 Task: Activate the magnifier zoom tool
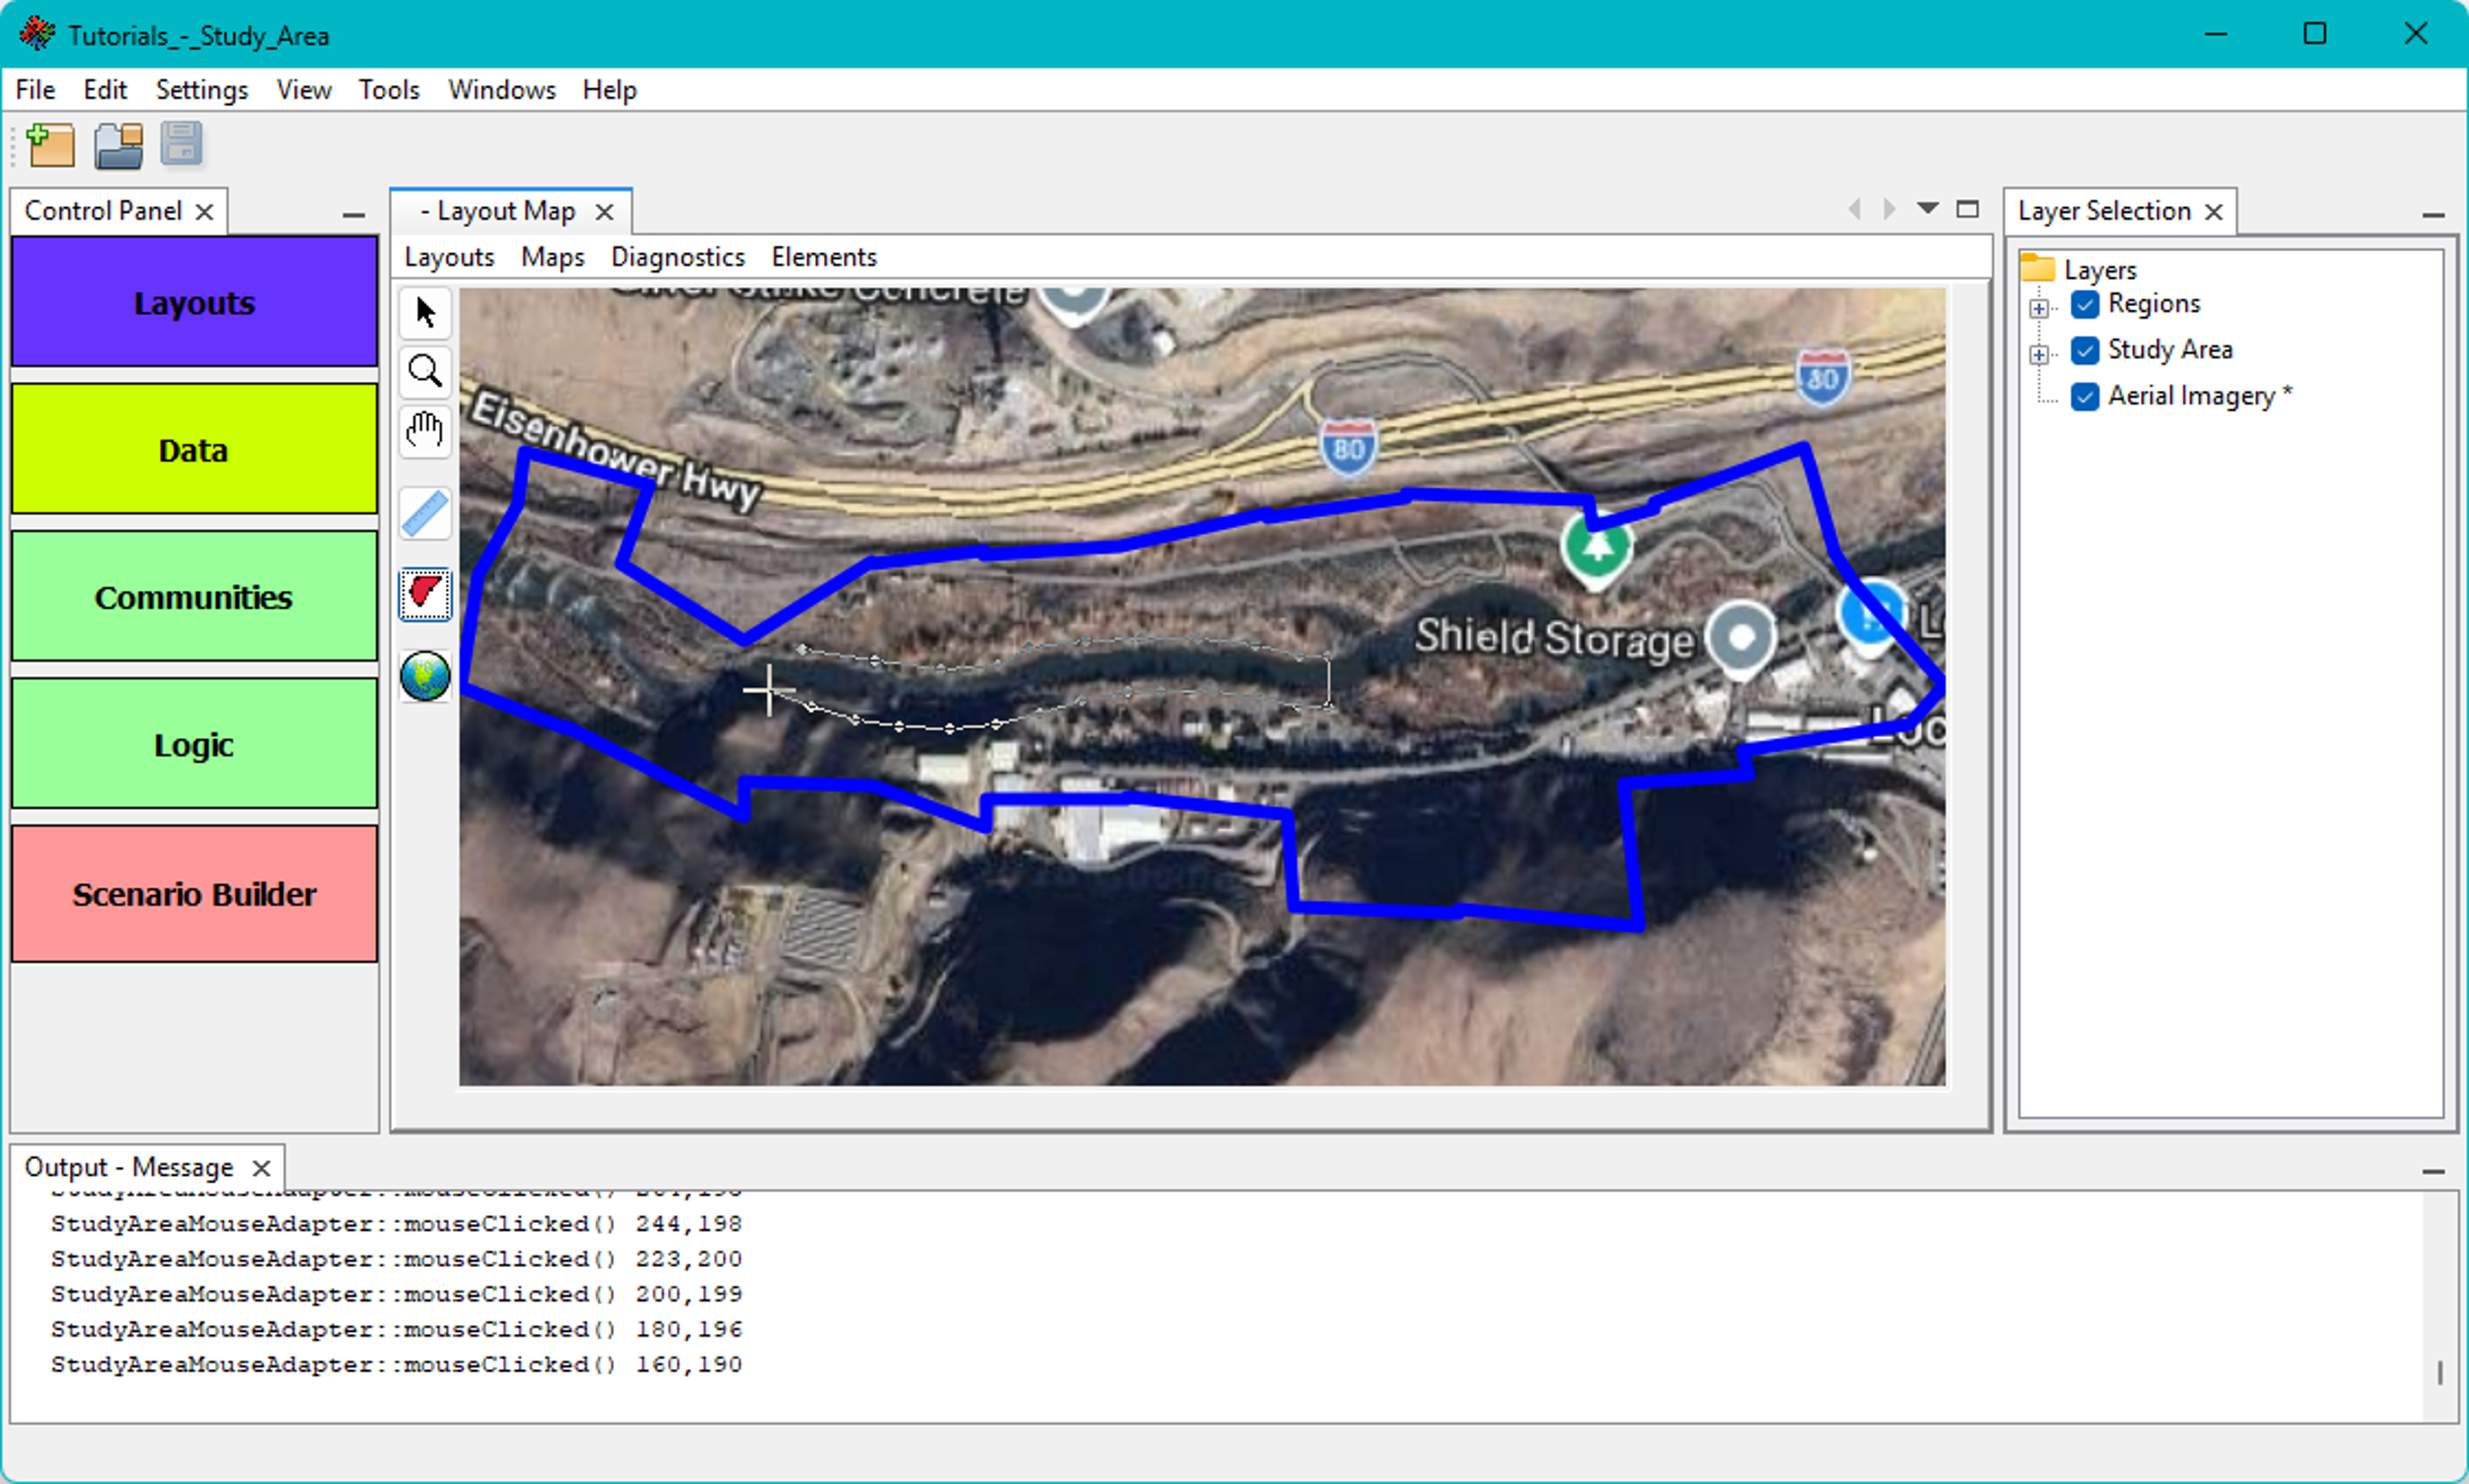point(425,372)
